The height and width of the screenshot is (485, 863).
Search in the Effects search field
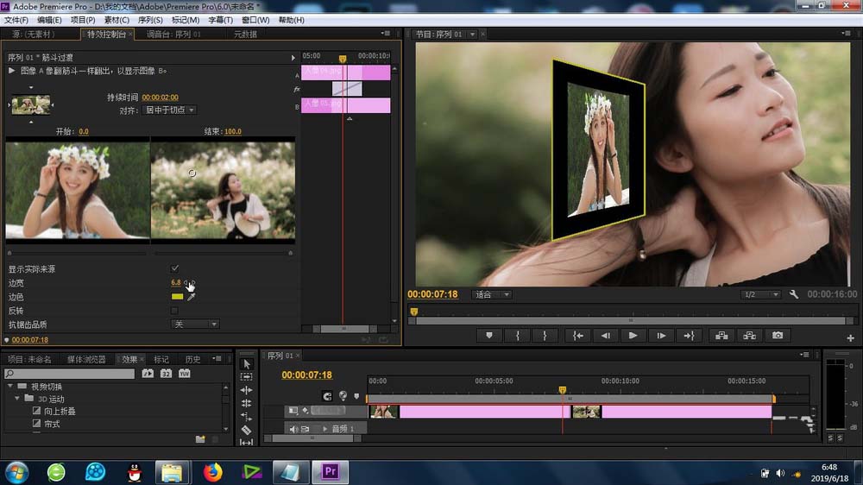pyautogui.click(x=69, y=374)
